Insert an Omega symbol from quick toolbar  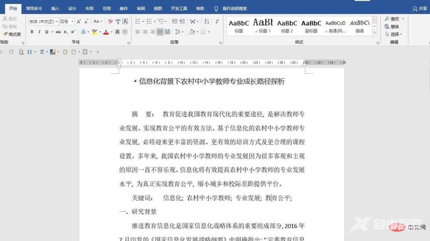(x=29, y=52)
